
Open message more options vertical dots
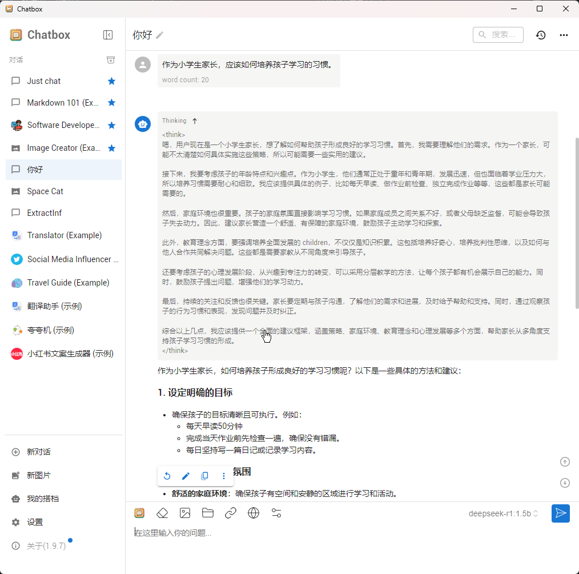(x=223, y=476)
